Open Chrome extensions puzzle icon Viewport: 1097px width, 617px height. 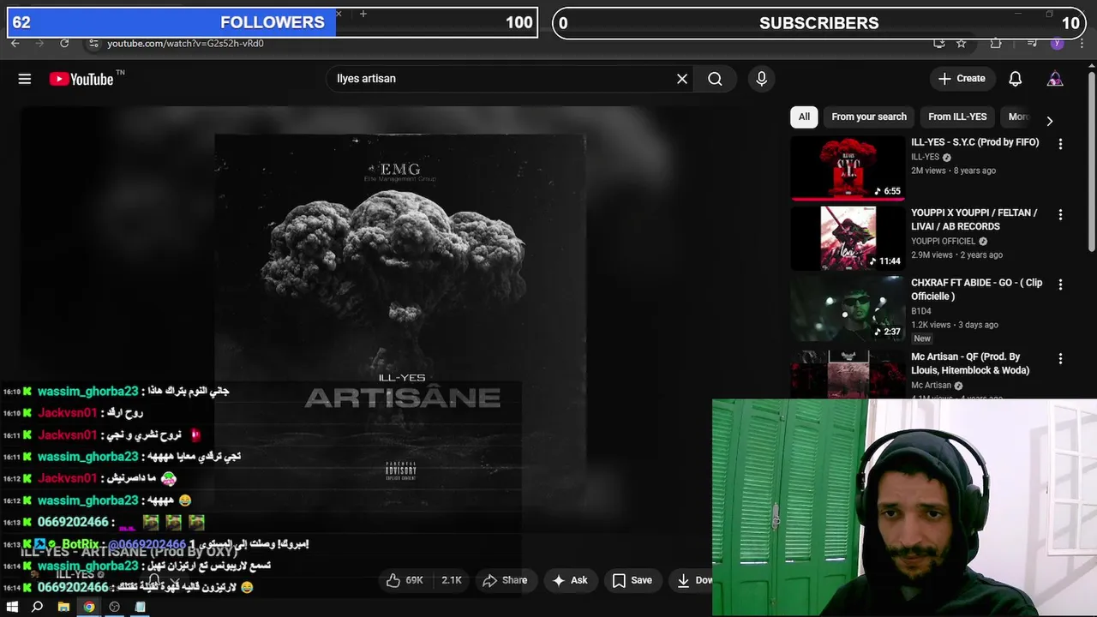point(995,43)
